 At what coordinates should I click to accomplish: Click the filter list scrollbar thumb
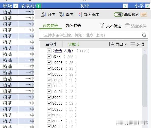[145, 81]
